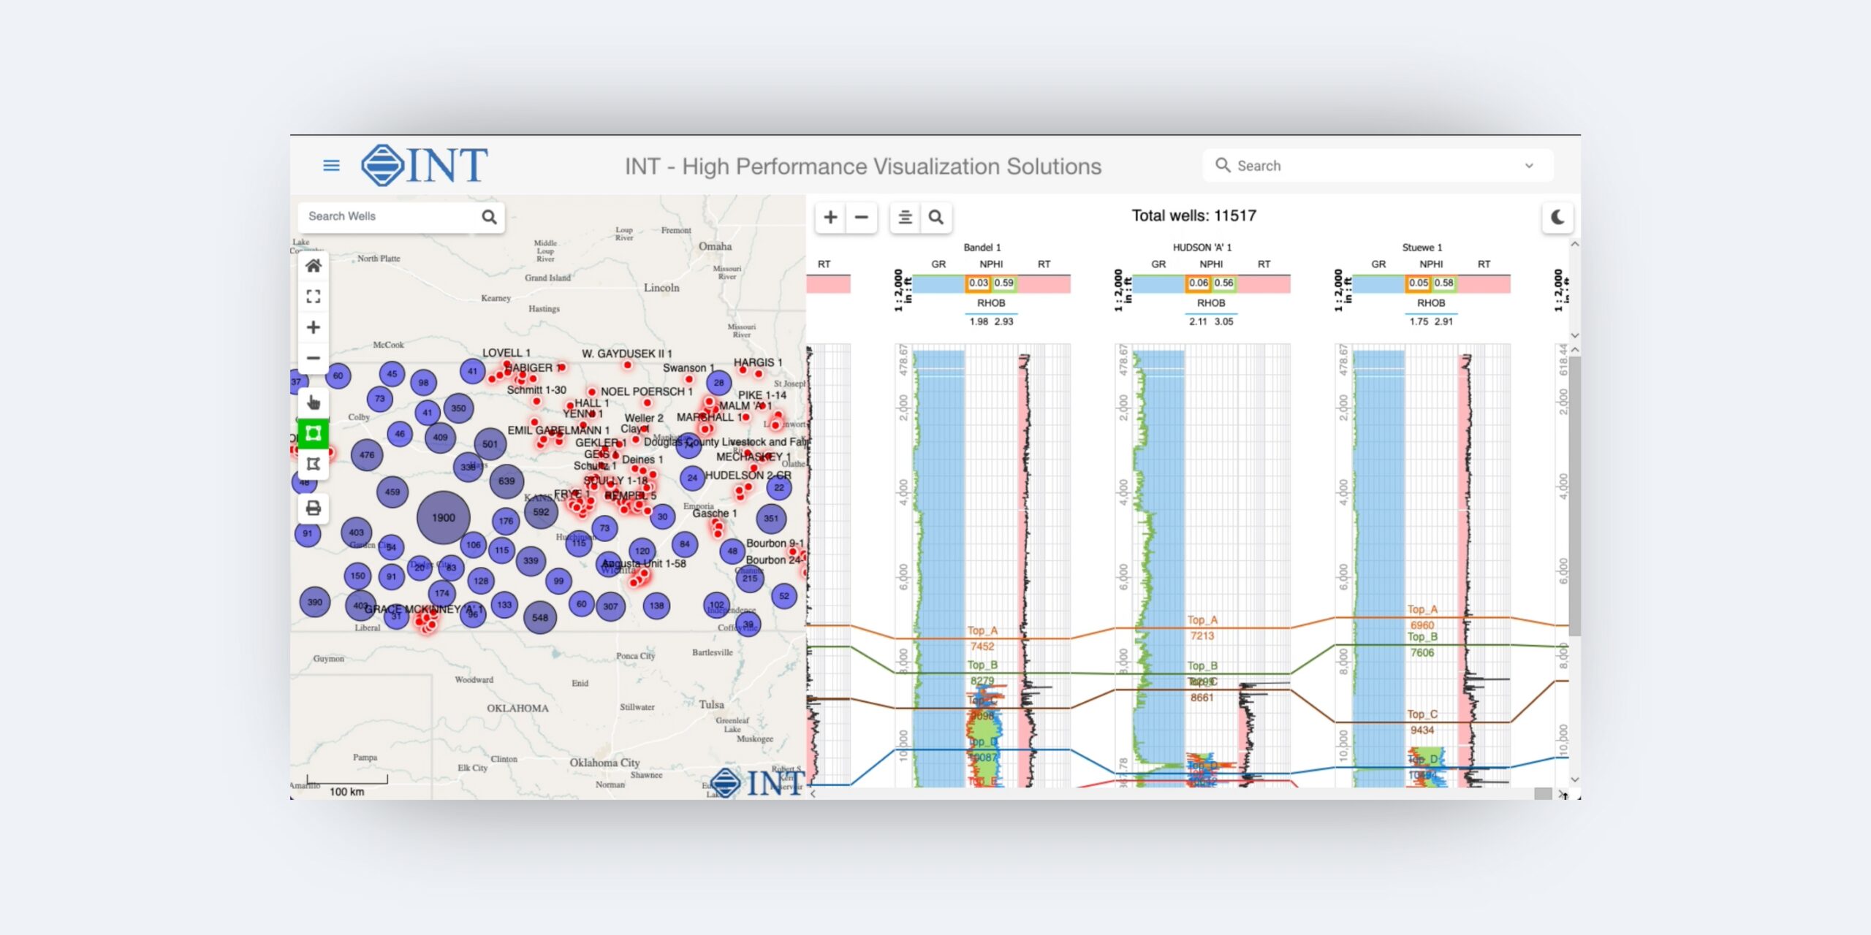This screenshot has height=935, width=1871.
Task: Click the 390 wells cluster
Action: 315,602
